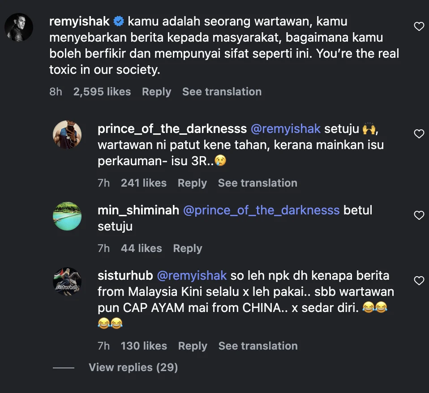The image size is (429, 393).
Task: See translation of sisturhub's comment
Action: click(x=258, y=346)
